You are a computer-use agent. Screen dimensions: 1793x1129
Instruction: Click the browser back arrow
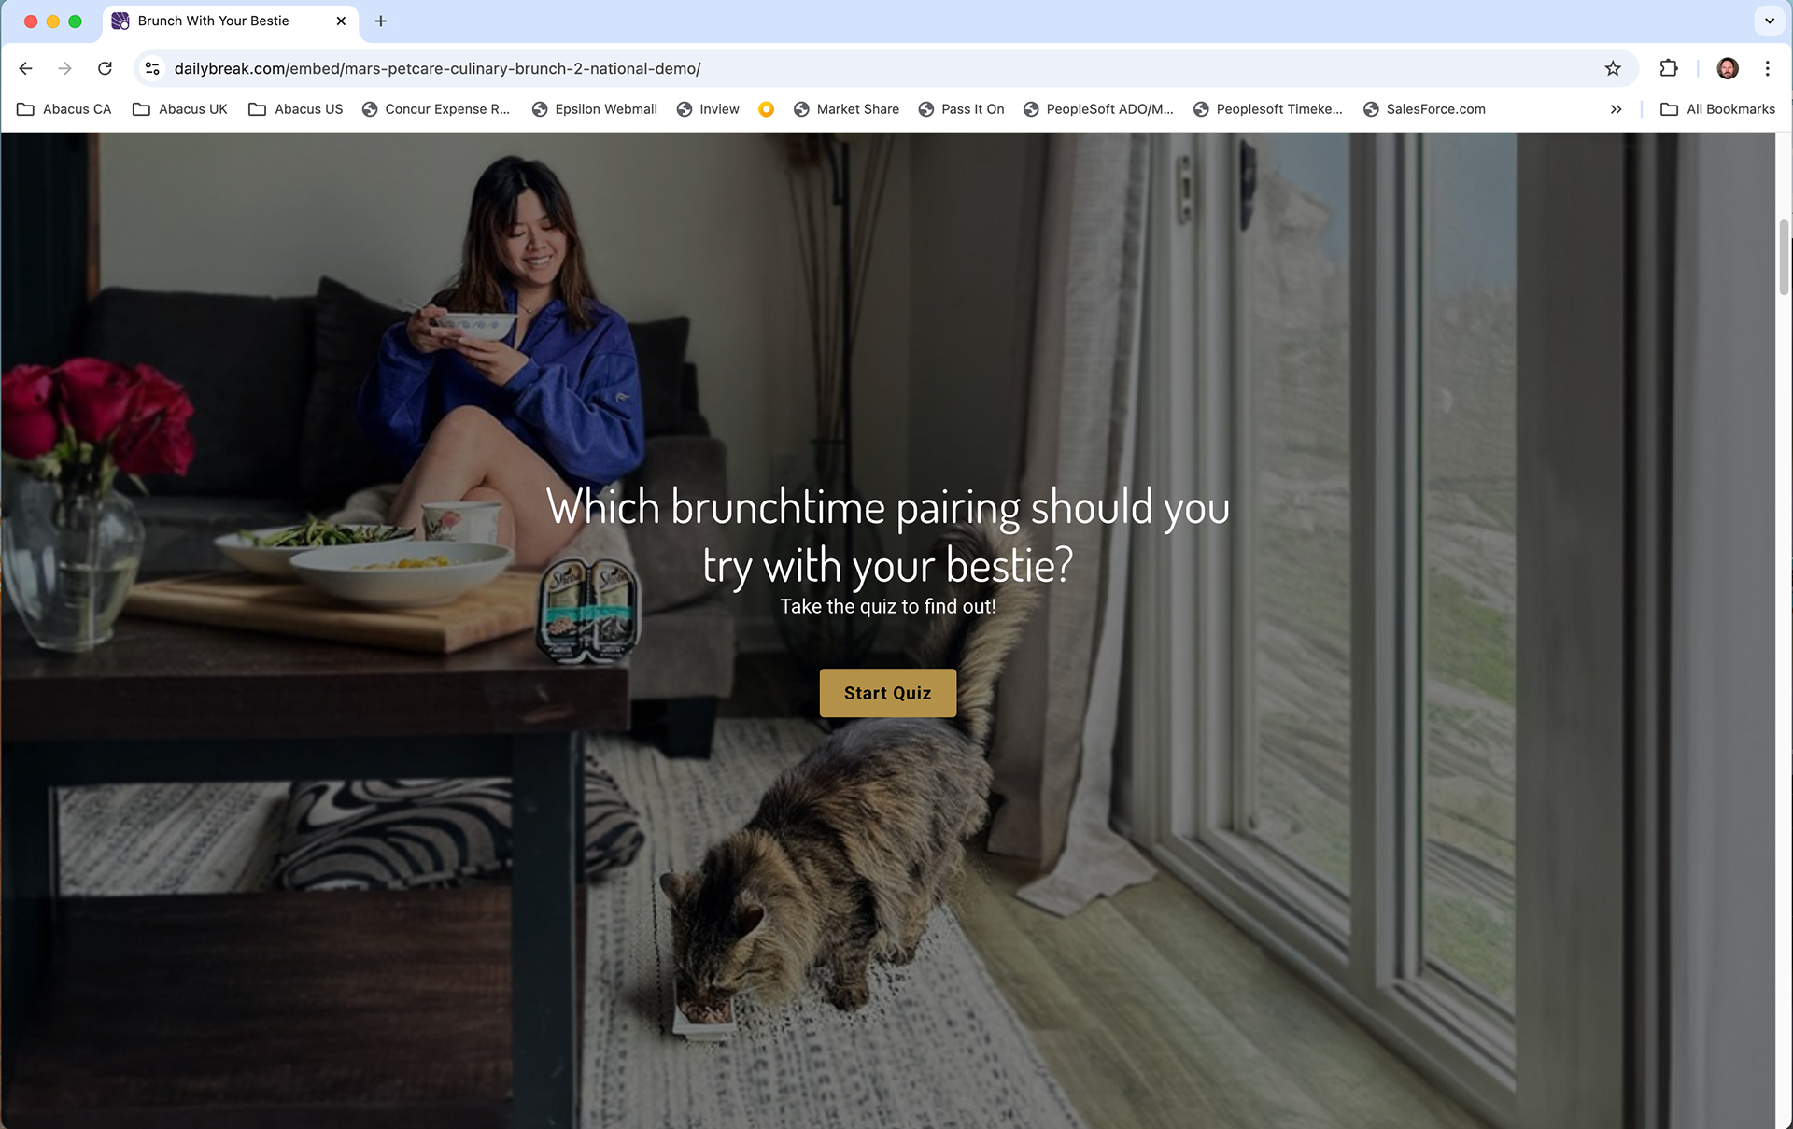tap(26, 68)
